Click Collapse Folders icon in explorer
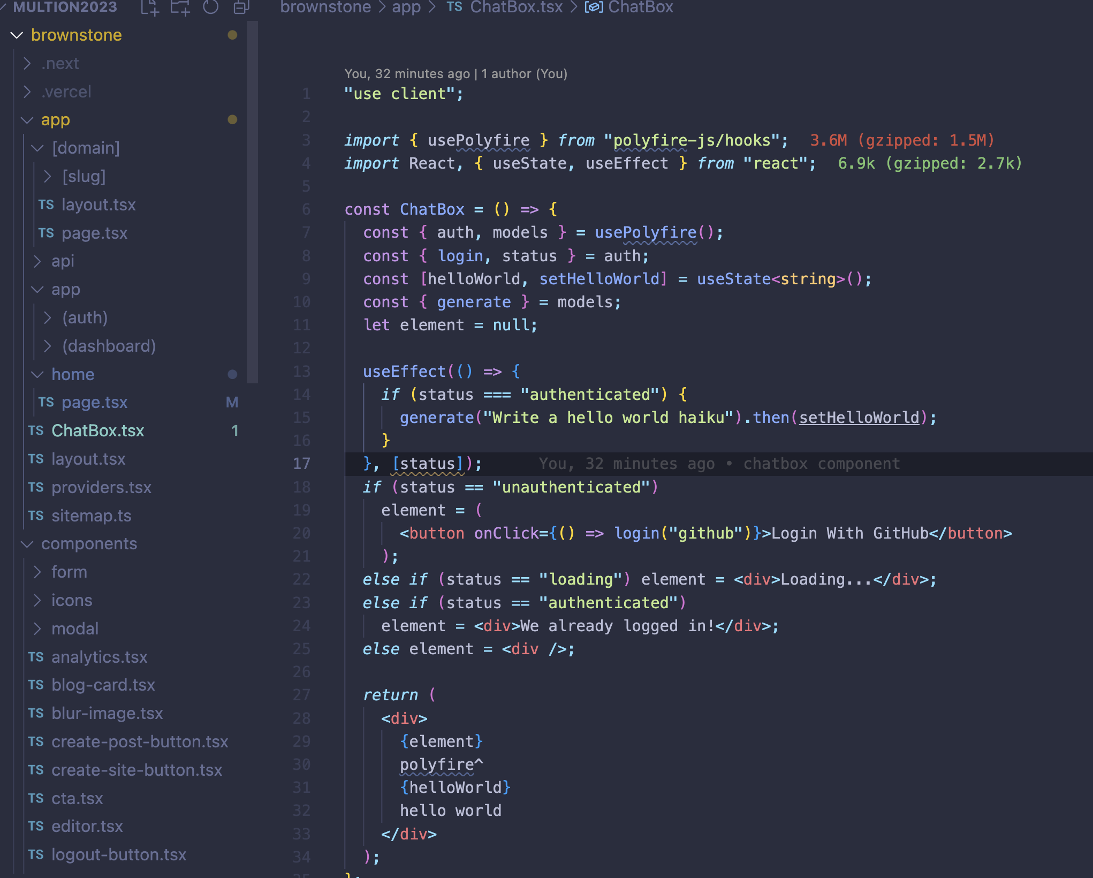Image resolution: width=1093 pixels, height=878 pixels. pyautogui.click(x=241, y=7)
